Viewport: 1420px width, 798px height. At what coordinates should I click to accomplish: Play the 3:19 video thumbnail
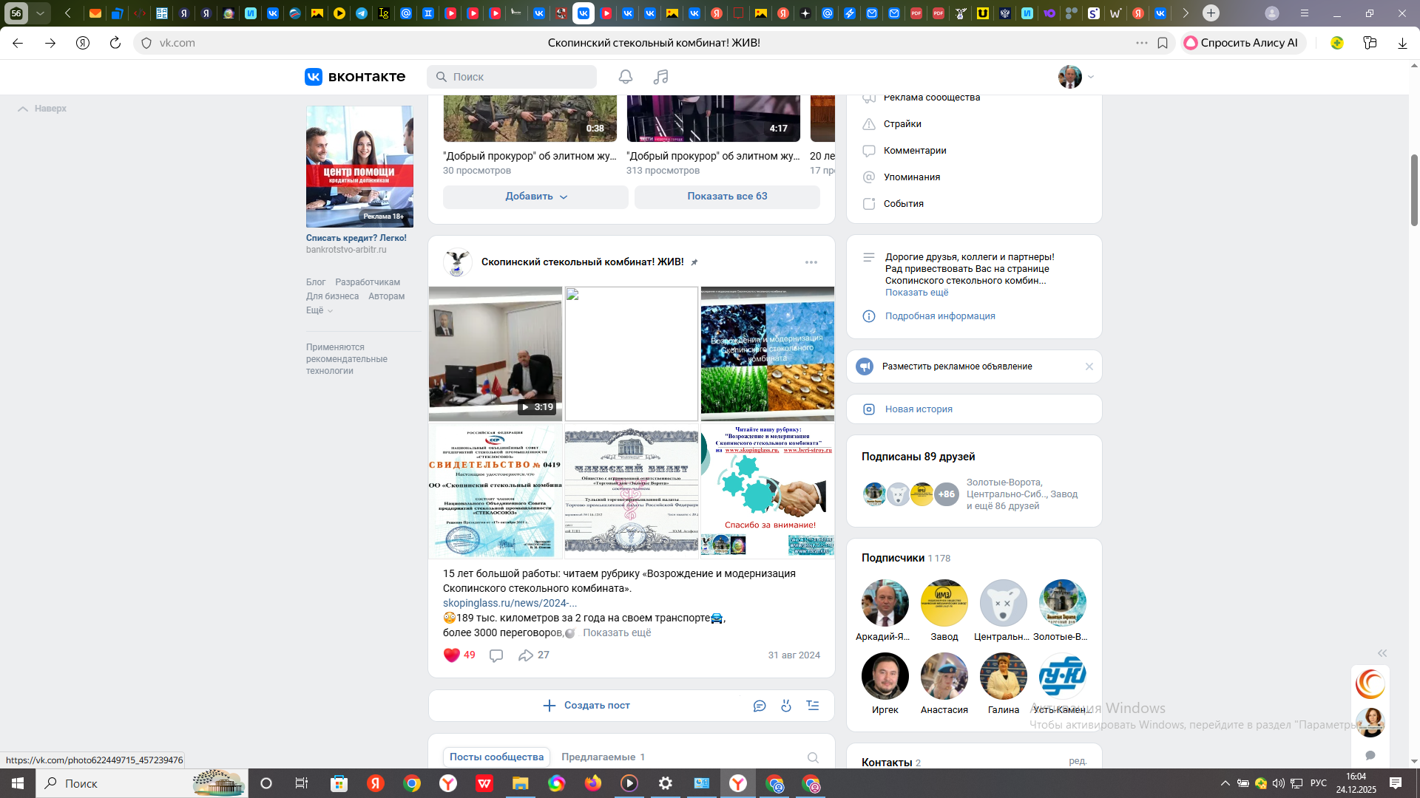[x=496, y=353]
